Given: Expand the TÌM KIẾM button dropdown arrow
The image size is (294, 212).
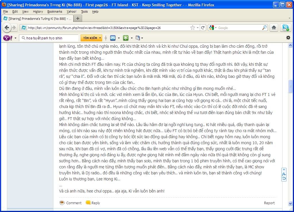Looking at the screenshot, I should (x=100, y=38).
